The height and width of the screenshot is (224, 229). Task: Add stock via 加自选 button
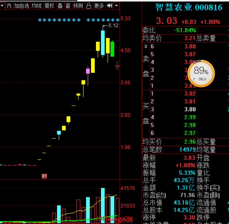click(x=22, y=6)
